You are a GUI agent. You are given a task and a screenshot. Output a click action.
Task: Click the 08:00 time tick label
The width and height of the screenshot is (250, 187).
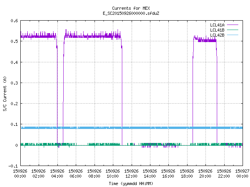pos(94,176)
